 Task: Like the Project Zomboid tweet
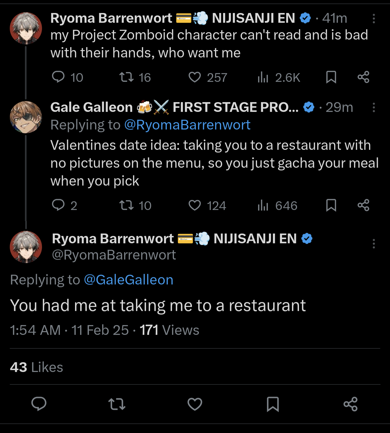point(195,77)
